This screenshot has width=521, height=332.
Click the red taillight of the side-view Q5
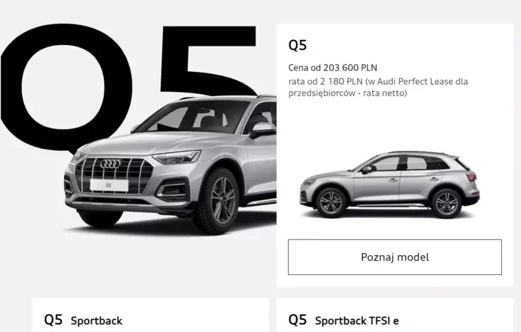click(x=472, y=176)
